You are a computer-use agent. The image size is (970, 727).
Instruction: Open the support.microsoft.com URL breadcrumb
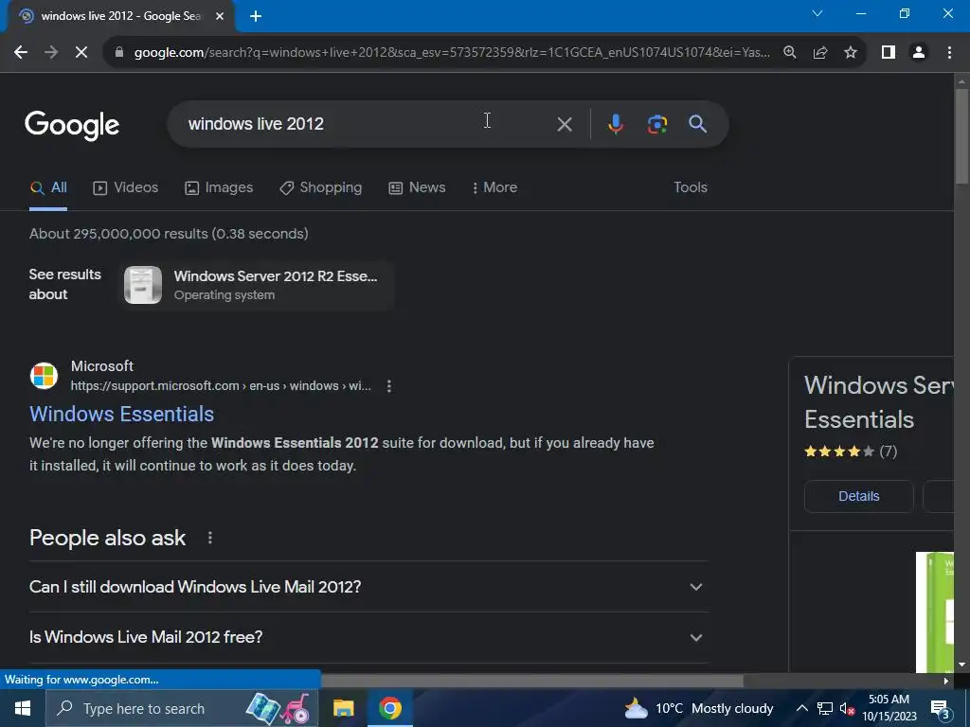tap(221, 386)
